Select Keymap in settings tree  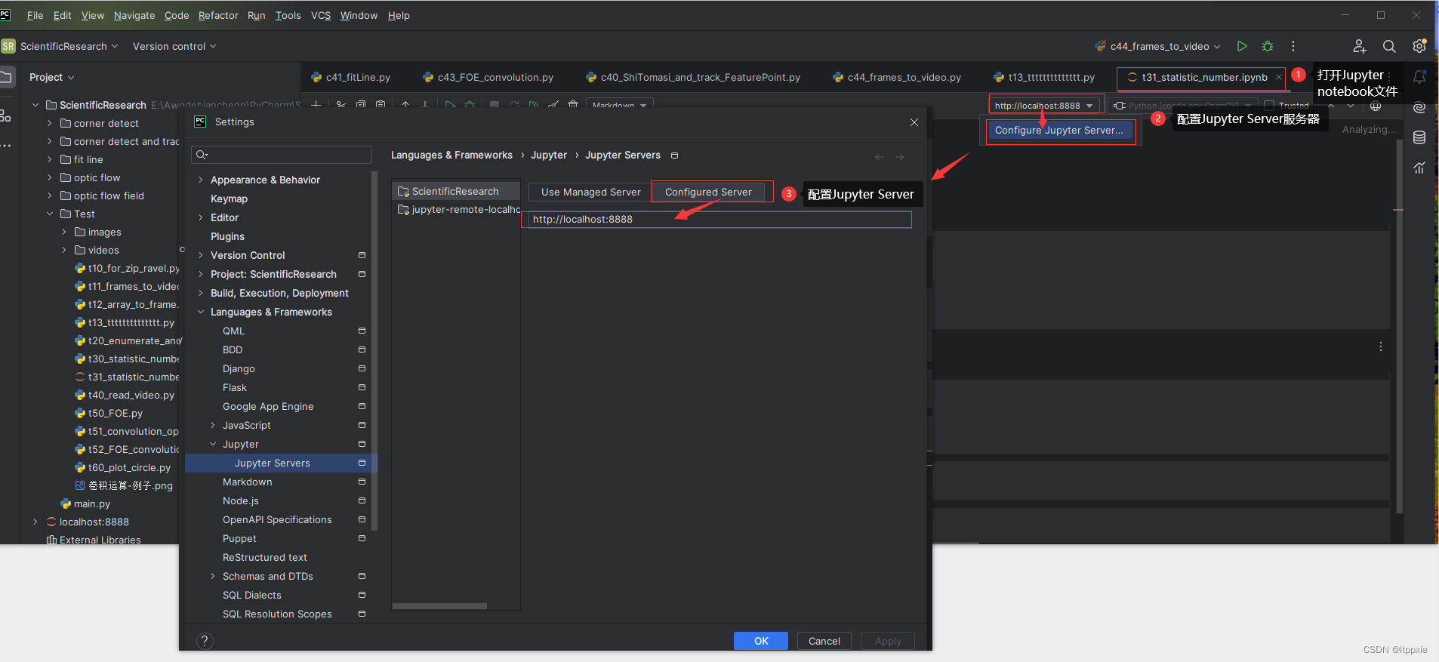(229, 199)
